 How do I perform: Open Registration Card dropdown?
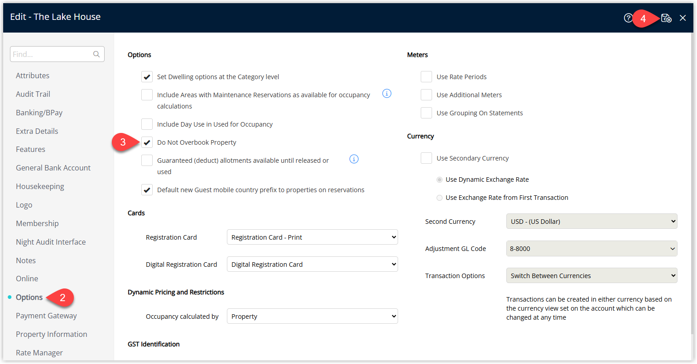click(x=312, y=237)
